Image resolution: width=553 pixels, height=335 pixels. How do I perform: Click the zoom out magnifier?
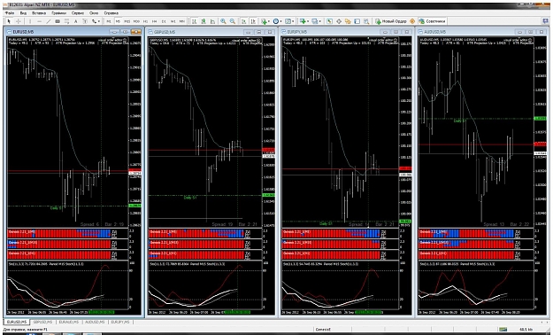[233, 21]
